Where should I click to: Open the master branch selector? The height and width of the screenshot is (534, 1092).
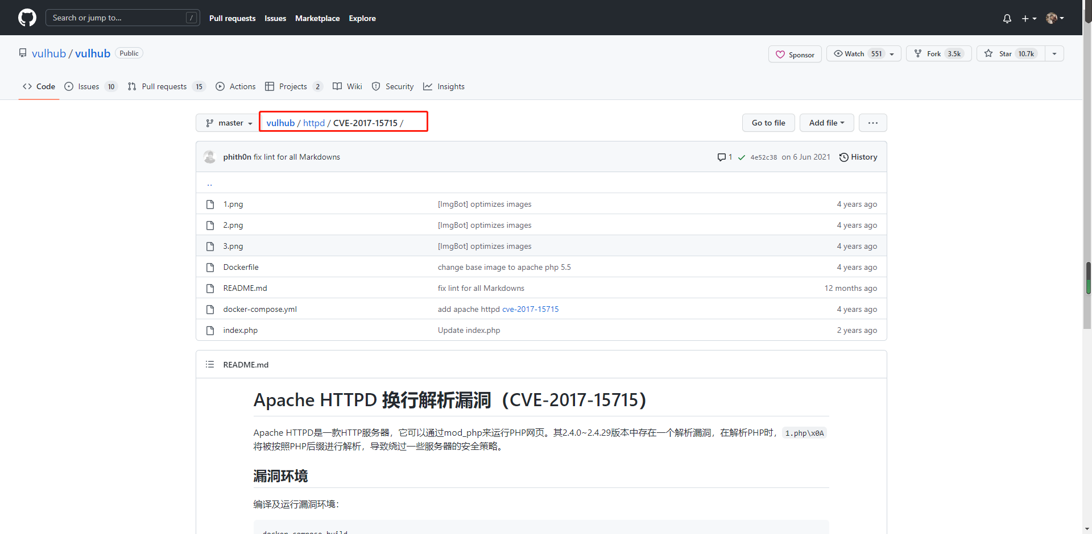(229, 123)
